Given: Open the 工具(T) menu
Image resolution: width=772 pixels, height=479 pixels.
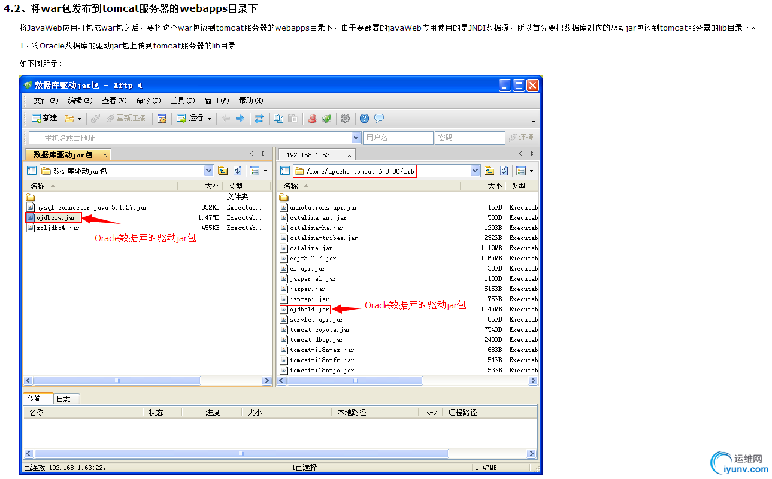Looking at the screenshot, I should tap(183, 101).
